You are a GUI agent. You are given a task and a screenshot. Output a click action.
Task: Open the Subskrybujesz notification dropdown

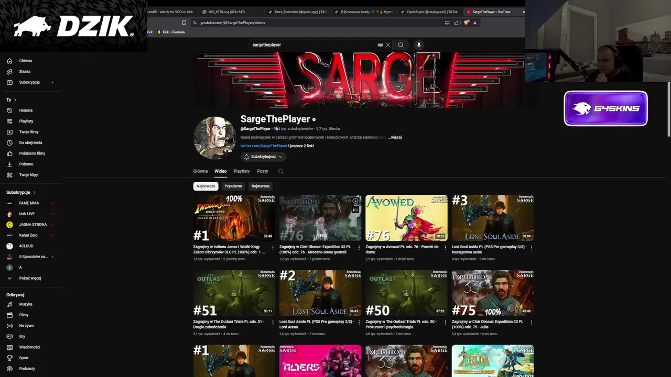tap(264, 157)
